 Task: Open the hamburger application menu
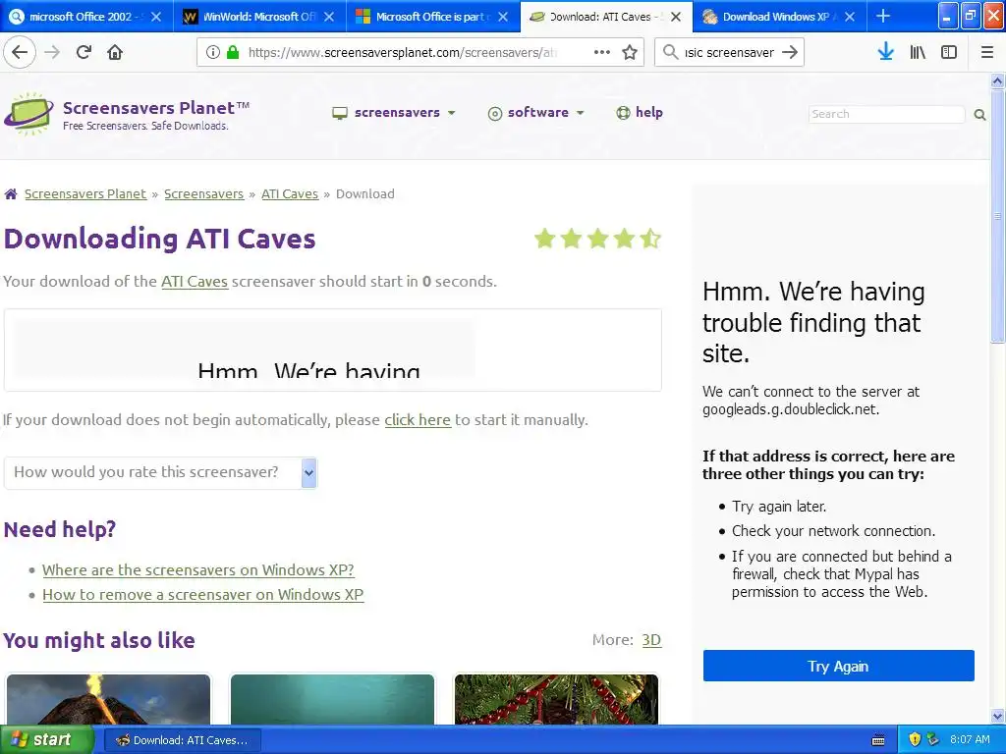tap(987, 52)
